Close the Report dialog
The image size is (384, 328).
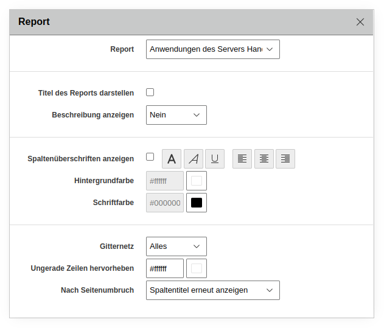click(360, 22)
